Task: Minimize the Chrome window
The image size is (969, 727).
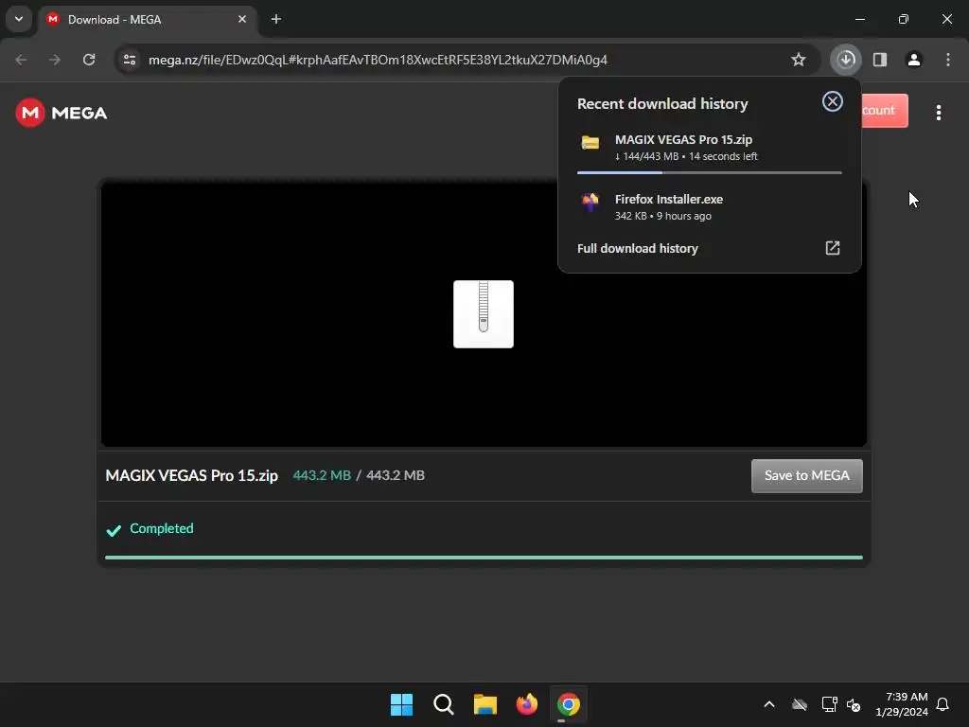Action: pos(859,19)
